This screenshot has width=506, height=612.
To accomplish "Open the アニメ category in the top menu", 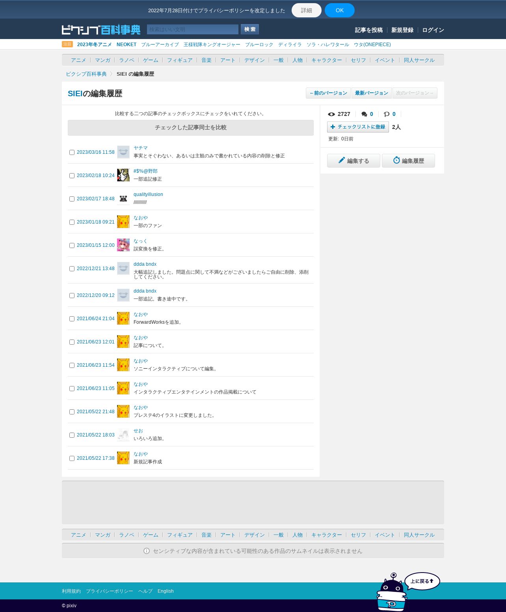I will pyautogui.click(x=78, y=60).
